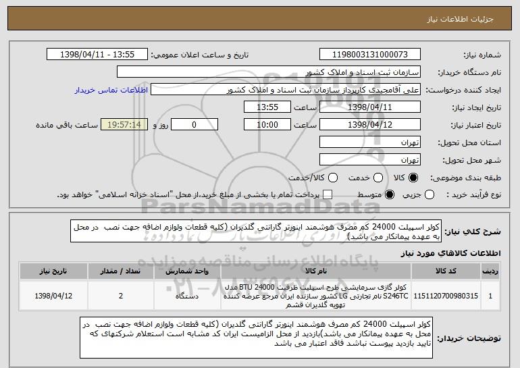This screenshot has width=520, height=368.
Task: Click the LG split cooler product name cell
Action: click(316, 296)
